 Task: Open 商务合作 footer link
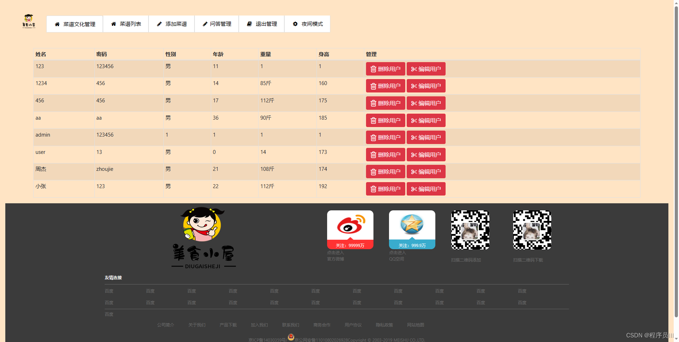click(x=322, y=325)
